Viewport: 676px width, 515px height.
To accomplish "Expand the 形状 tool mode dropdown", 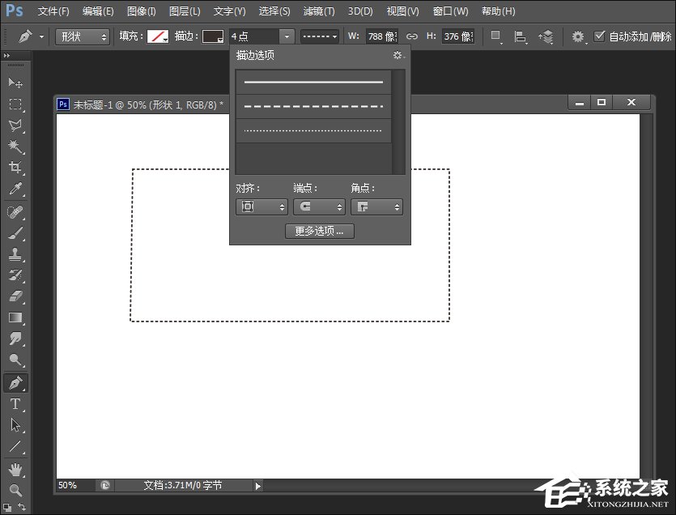I will 83,36.
